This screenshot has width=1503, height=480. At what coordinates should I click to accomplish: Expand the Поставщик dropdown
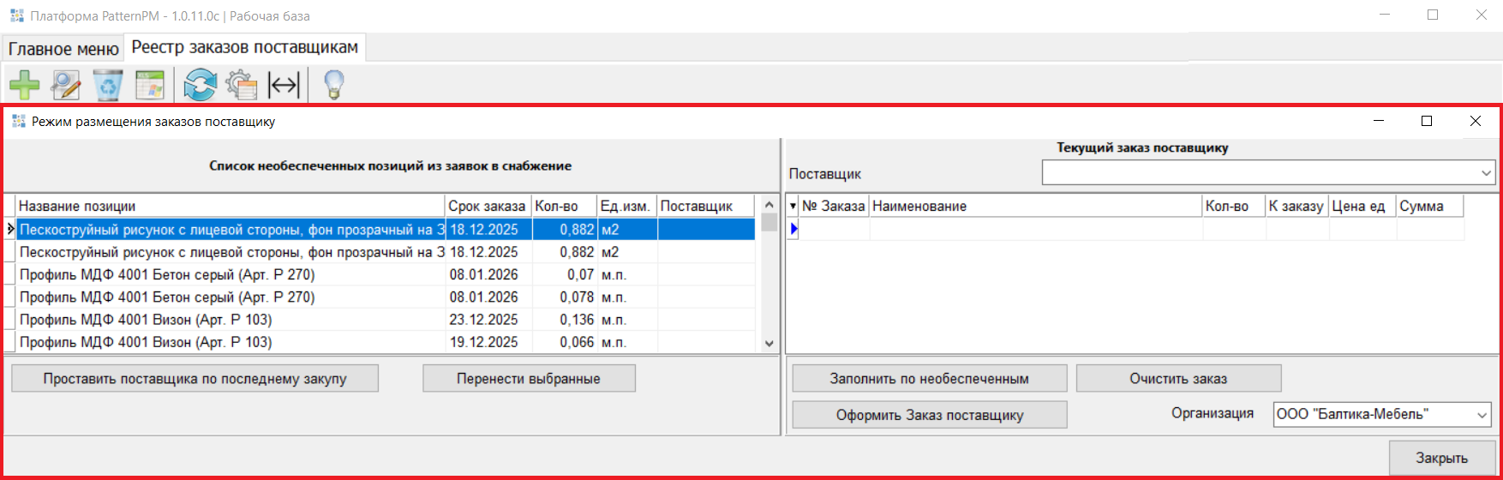[x=1486, y=173]
